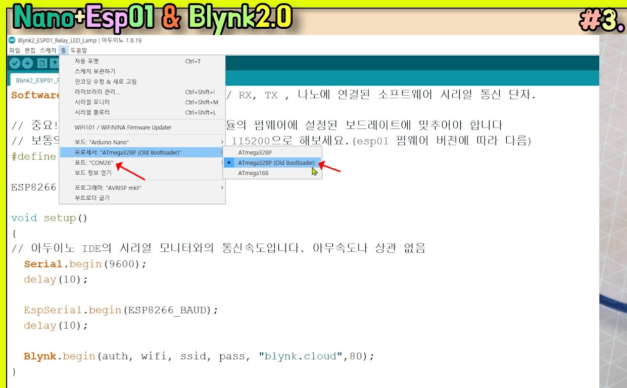Click 보드 정보 얻기 menu entry
This screenshot has width=627, height=388.
pyautogui.click(x=142, y=173)
